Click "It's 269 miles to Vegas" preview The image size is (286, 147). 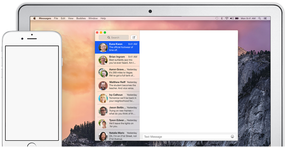click(122, 74)
